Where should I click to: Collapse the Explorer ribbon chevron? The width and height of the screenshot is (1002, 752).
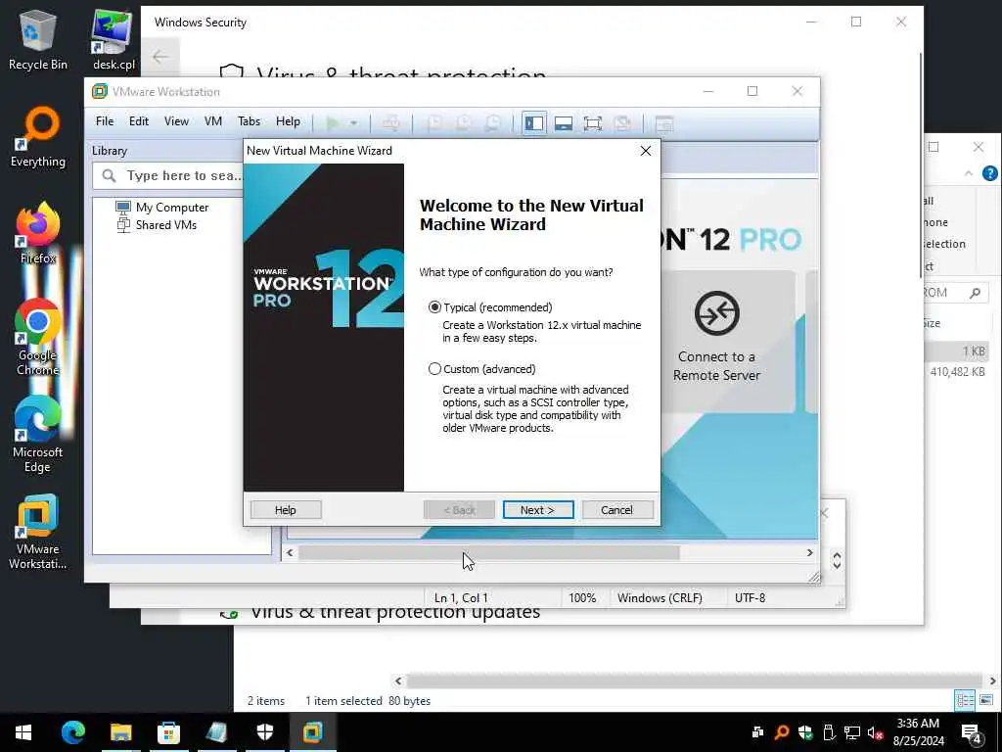(x=969, y=173)
